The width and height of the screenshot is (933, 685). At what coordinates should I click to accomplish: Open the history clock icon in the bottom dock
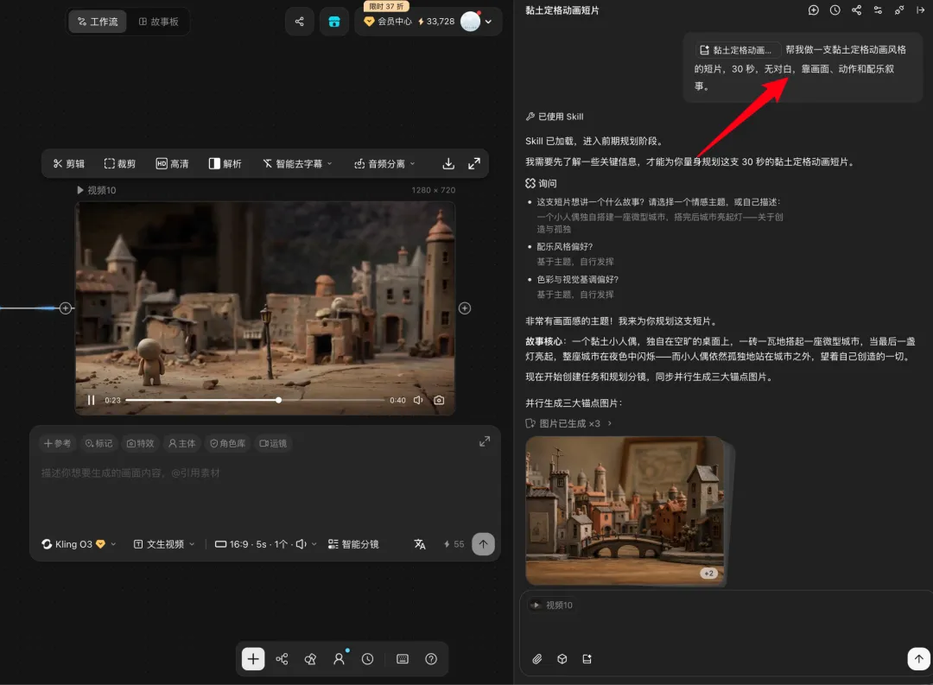point(368,659)
